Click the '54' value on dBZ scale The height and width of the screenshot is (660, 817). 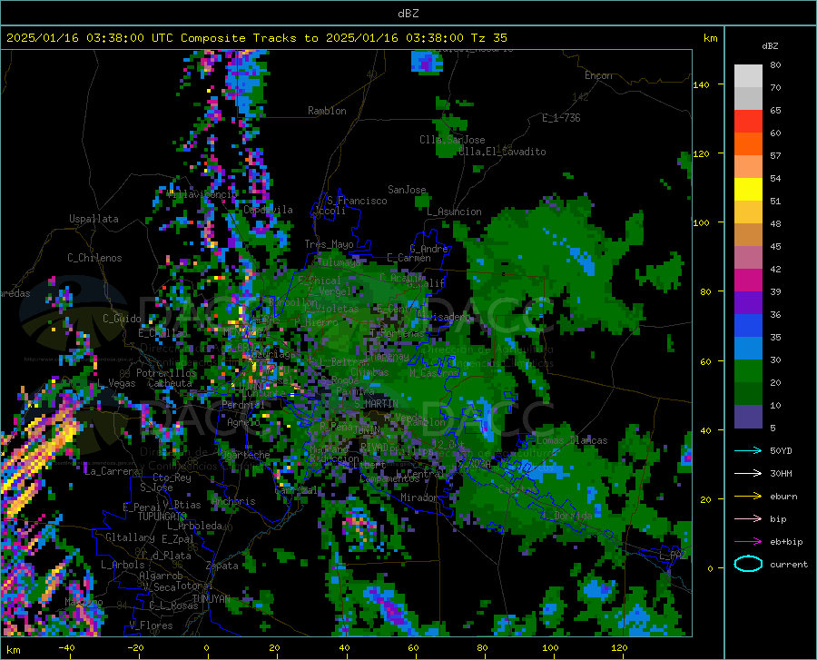tap(775, 179)
